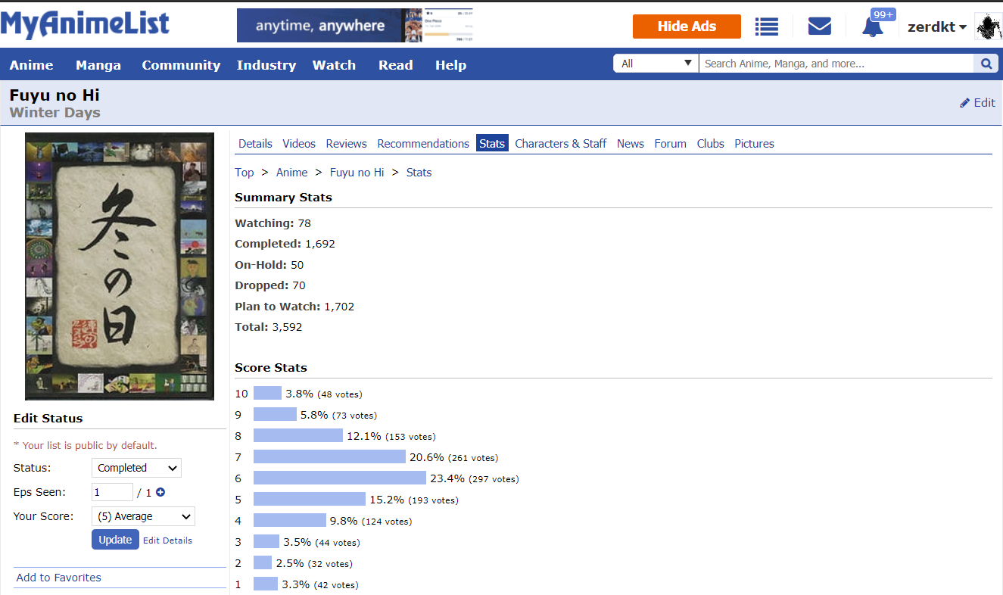Click the score 7 bar
This screenshot has width=1003, height=595.
329,457
